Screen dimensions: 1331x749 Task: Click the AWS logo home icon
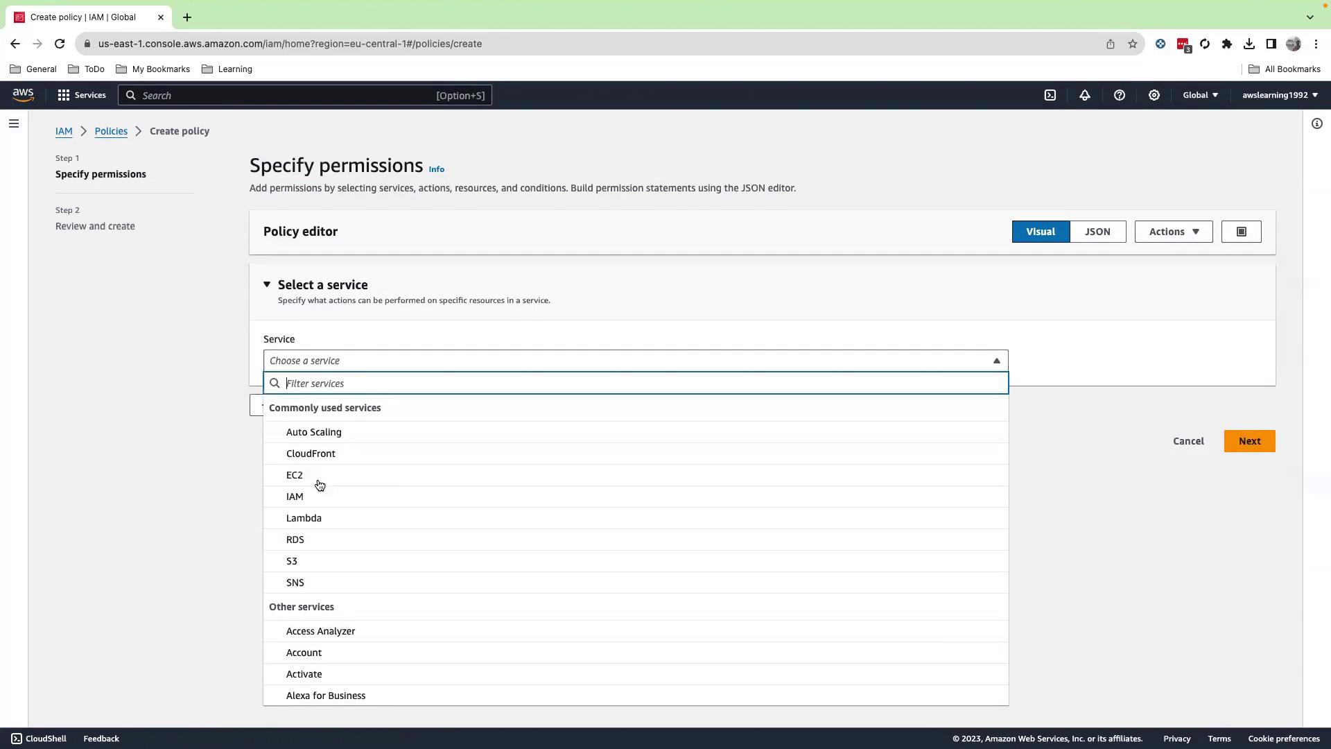click(23, 95)
